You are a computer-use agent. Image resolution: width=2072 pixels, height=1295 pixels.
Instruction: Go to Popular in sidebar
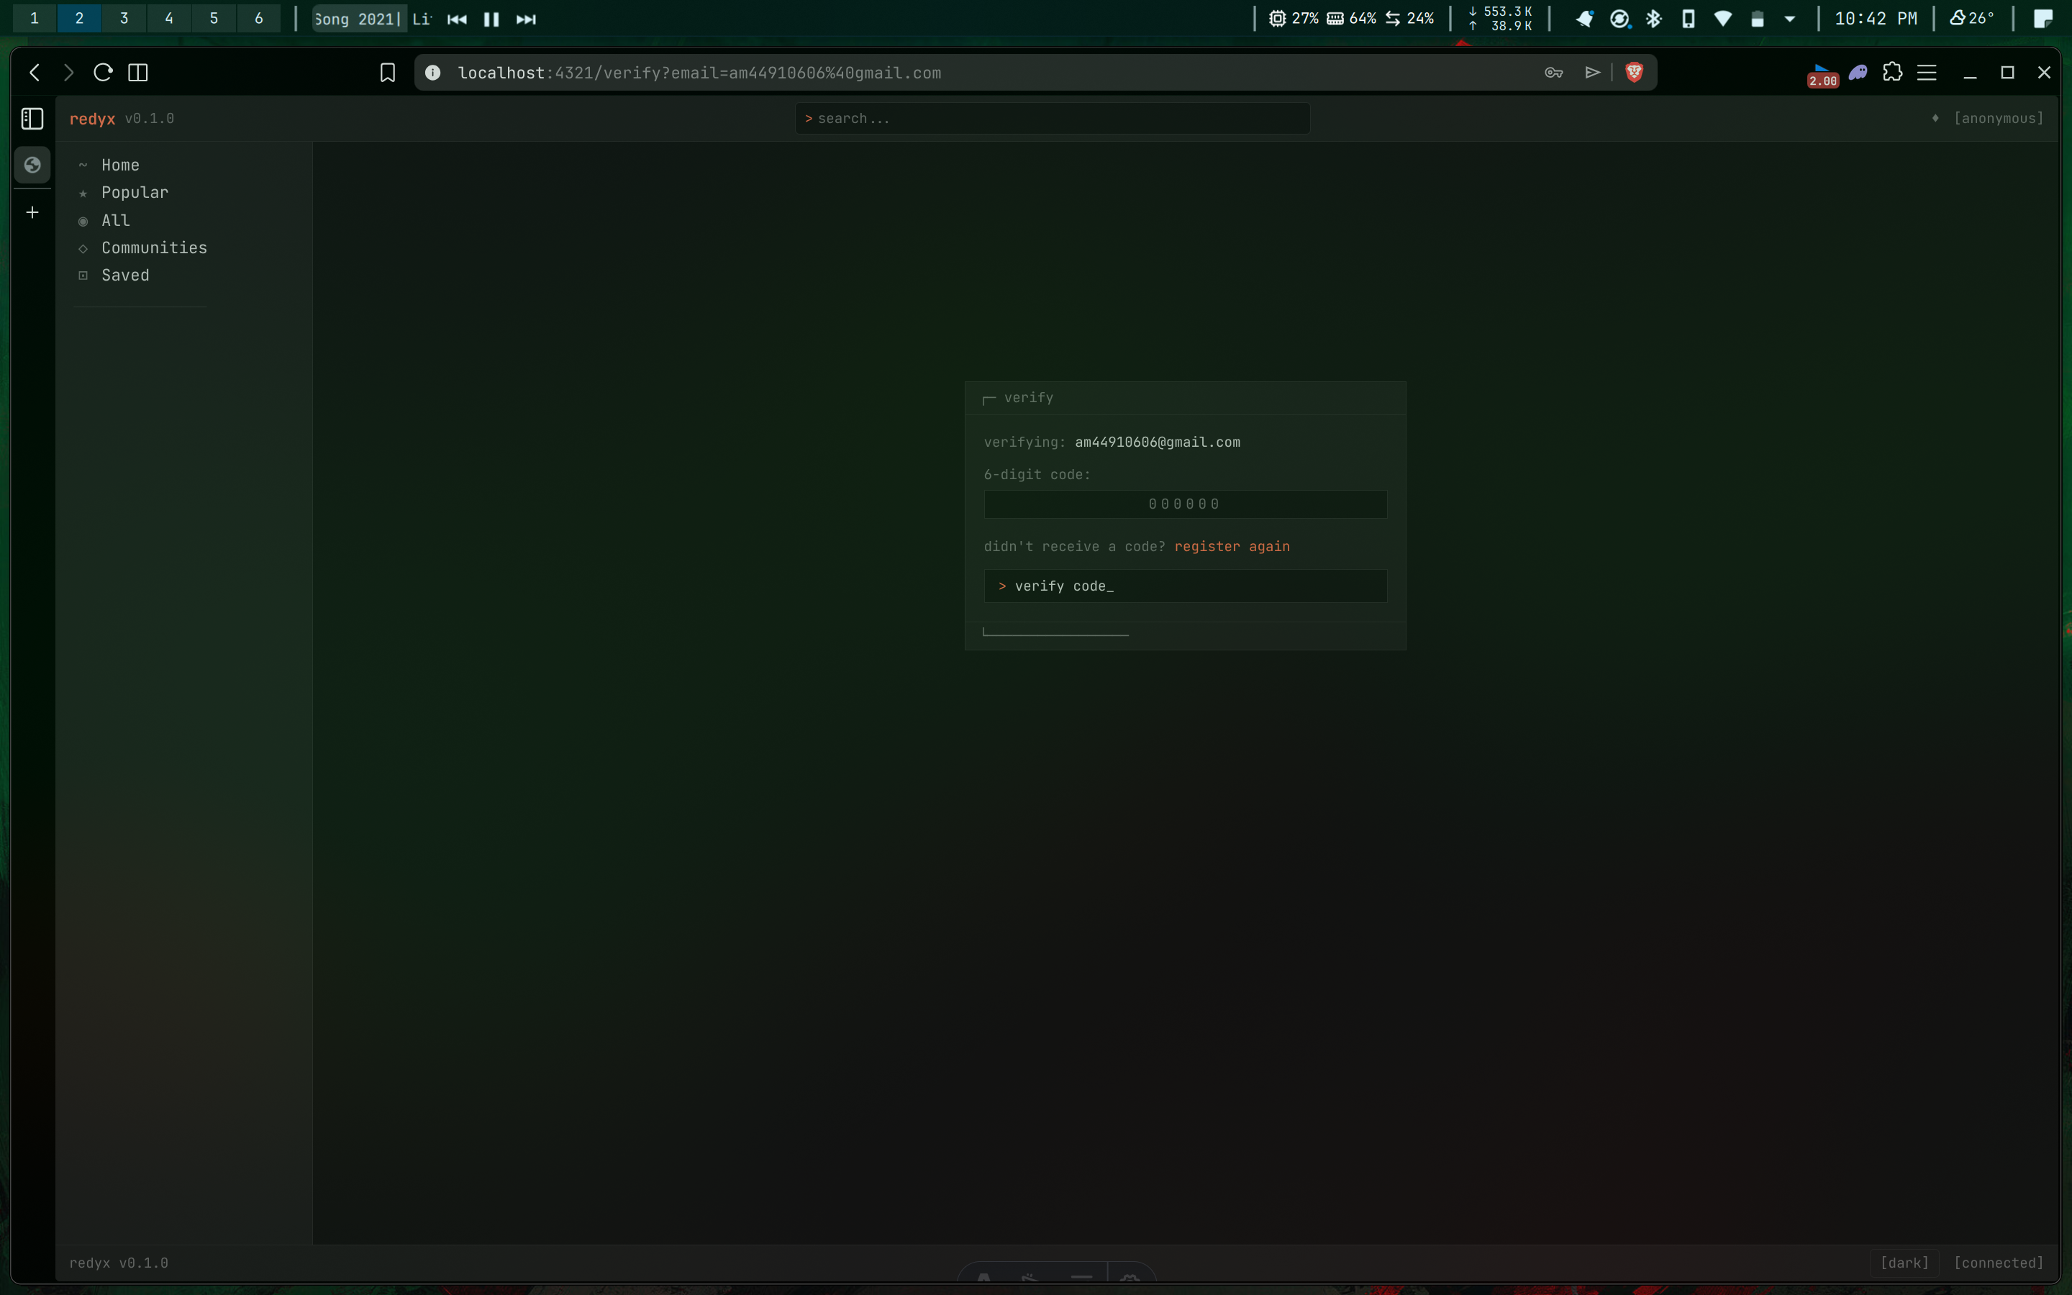click(x=135, y=193)
